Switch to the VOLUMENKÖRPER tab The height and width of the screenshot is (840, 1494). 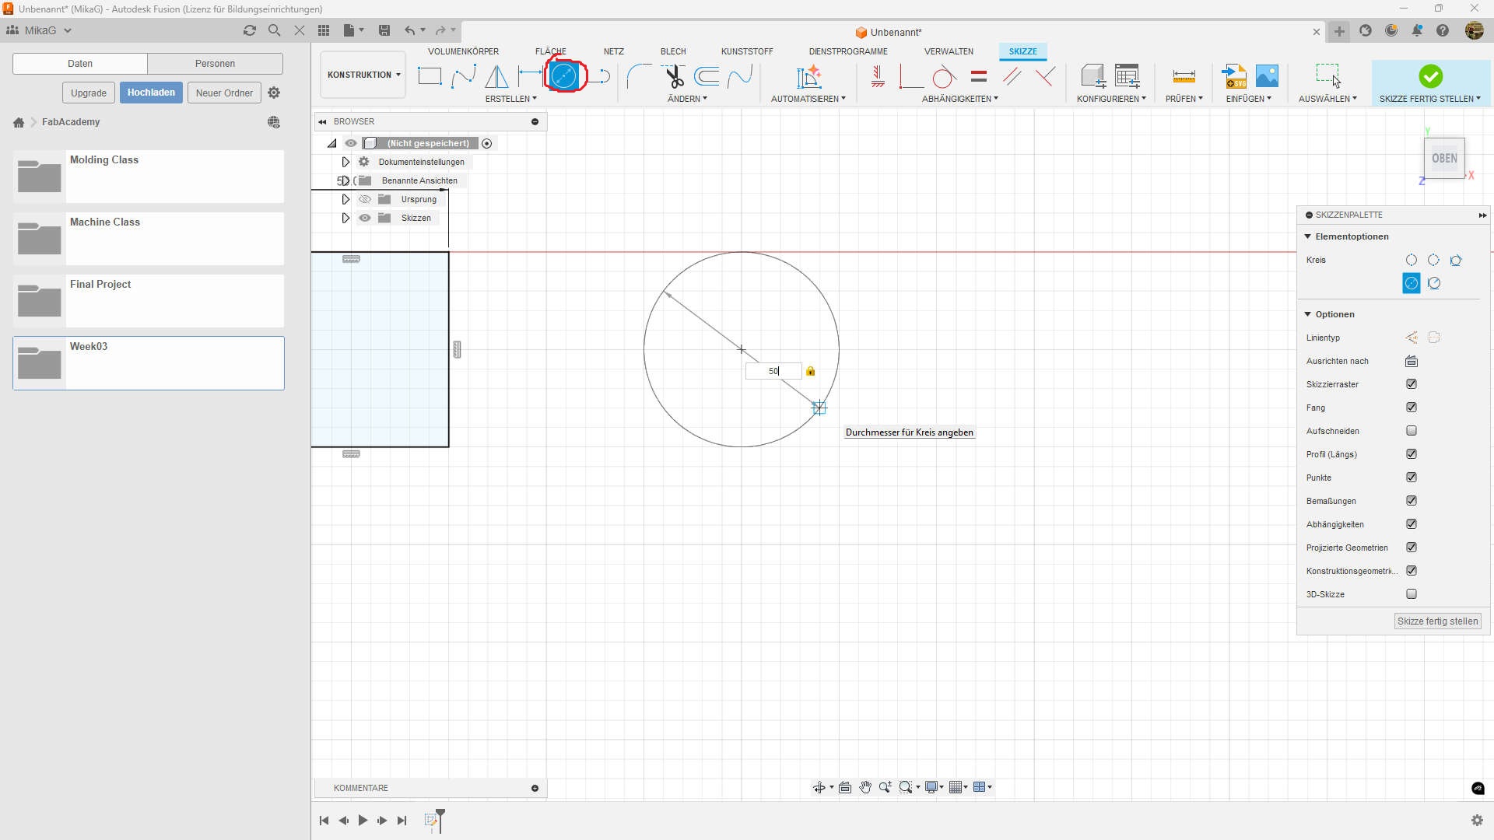tap(463, 51)
